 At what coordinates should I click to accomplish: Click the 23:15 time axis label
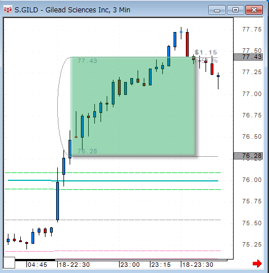tap(161, 265)
